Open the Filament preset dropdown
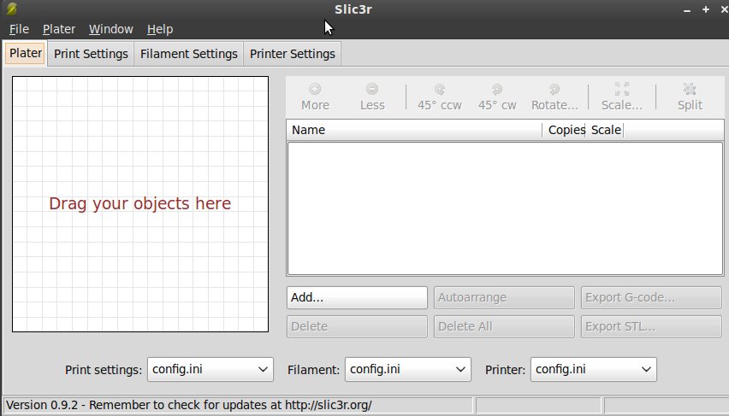The image size is (729, 416). (408, 370)
